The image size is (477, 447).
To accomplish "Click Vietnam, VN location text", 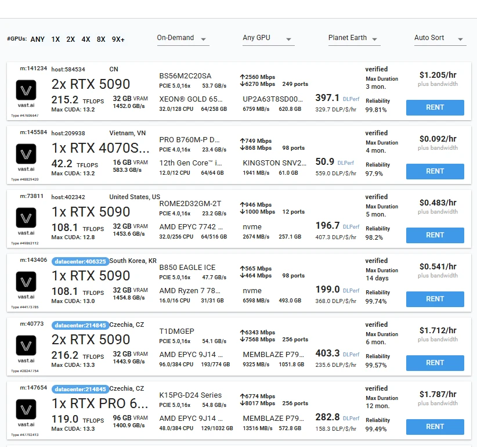I will 128,134.
